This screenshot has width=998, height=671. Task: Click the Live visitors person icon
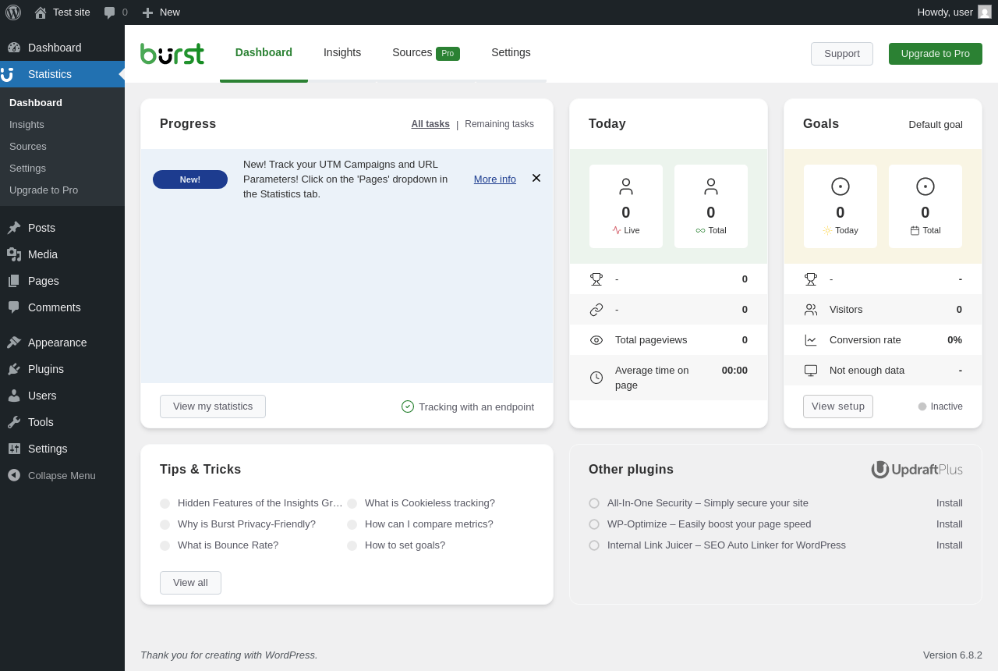[626, 186]
